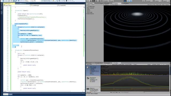
Task: Select Unity's Scale tool
Action: tap(96, 1)
